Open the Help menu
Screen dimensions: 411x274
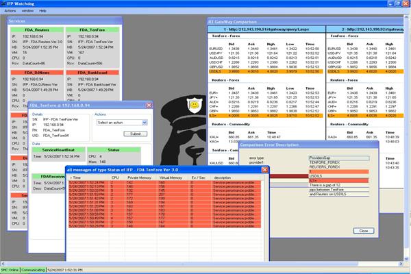42,11
